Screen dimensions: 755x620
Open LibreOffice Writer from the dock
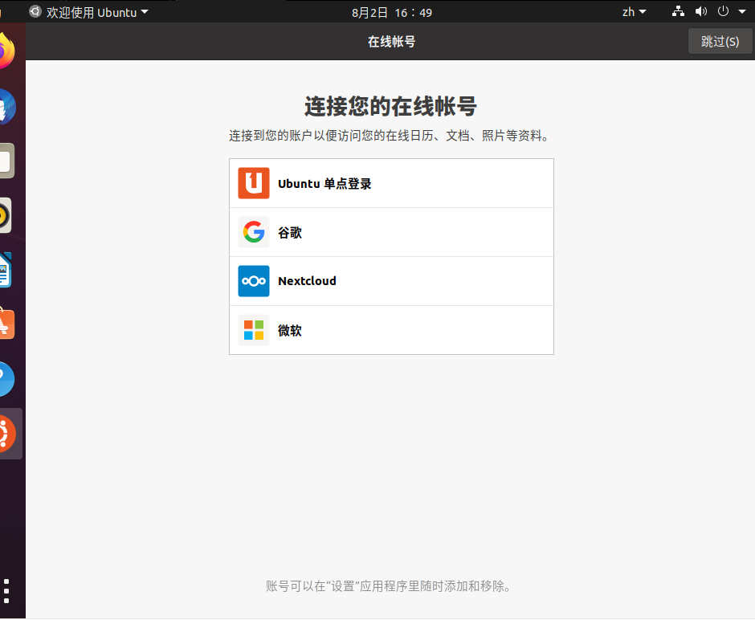pyautogui.click(x=6, y=270)
